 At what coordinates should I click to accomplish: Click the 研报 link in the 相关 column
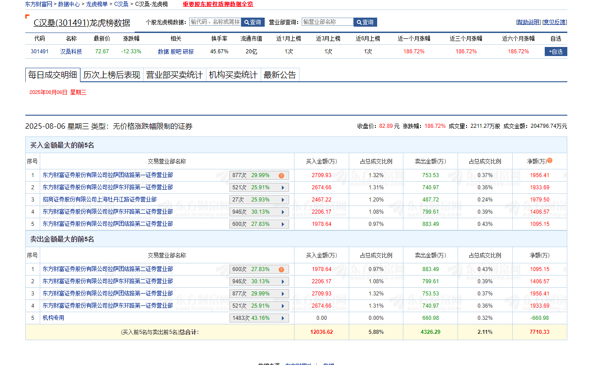click(x=188, y=52)
